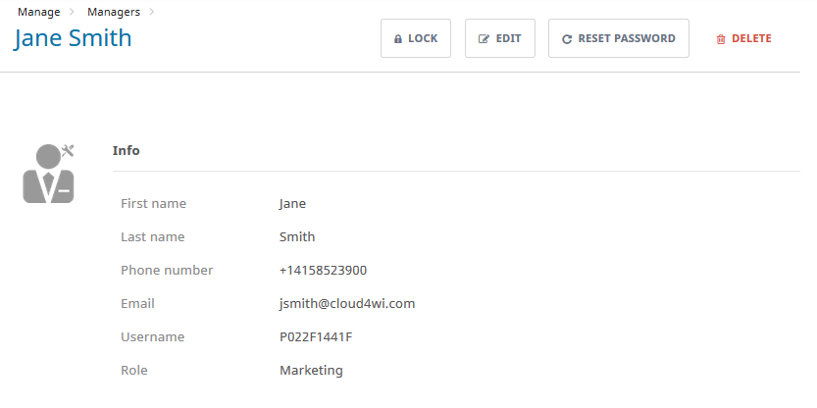Click the username value P022F1441F

coord(316,337)
